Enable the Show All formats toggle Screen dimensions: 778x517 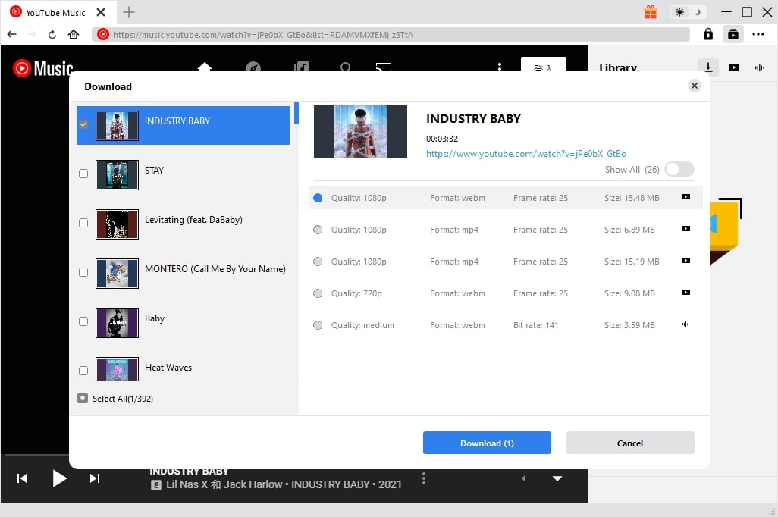click(x=679, y=170)
